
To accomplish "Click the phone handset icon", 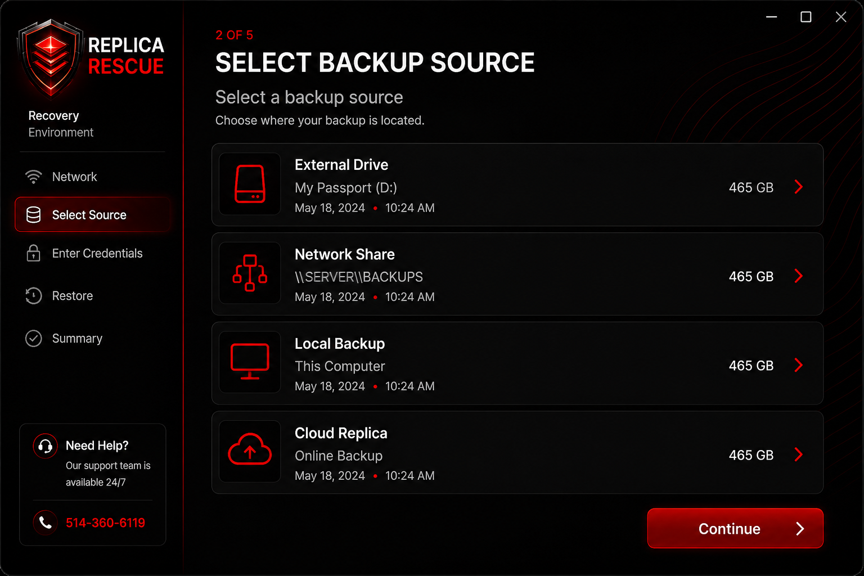I will pos(46,523).
